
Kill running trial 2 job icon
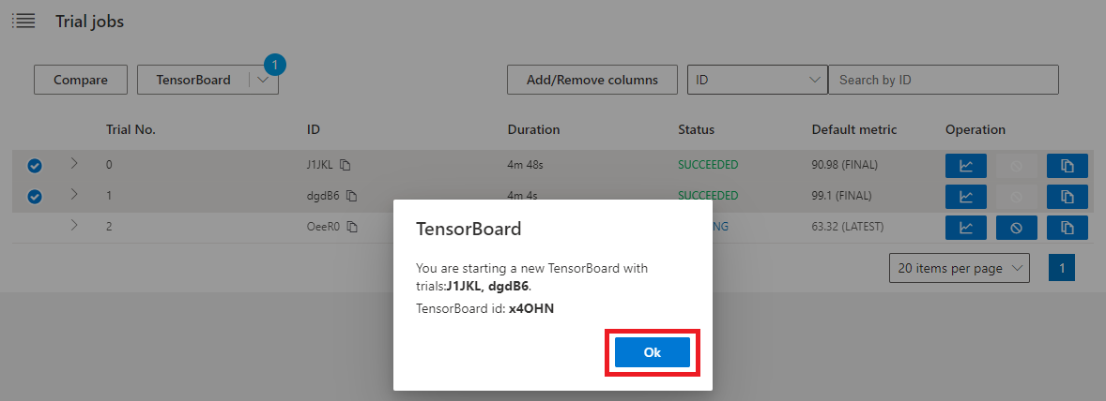(x=1016, y=228)
